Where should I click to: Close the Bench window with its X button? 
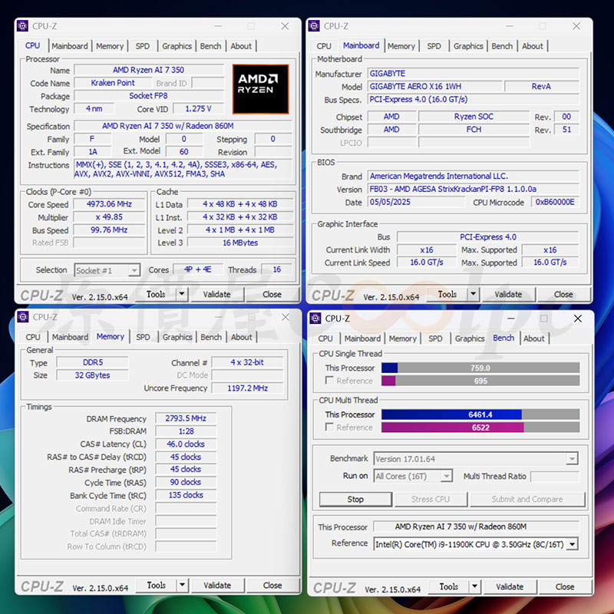(x=578, y=319)
